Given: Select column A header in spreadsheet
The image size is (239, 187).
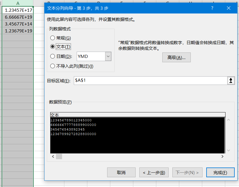Looking at the screenshot, I should [18, 3].
